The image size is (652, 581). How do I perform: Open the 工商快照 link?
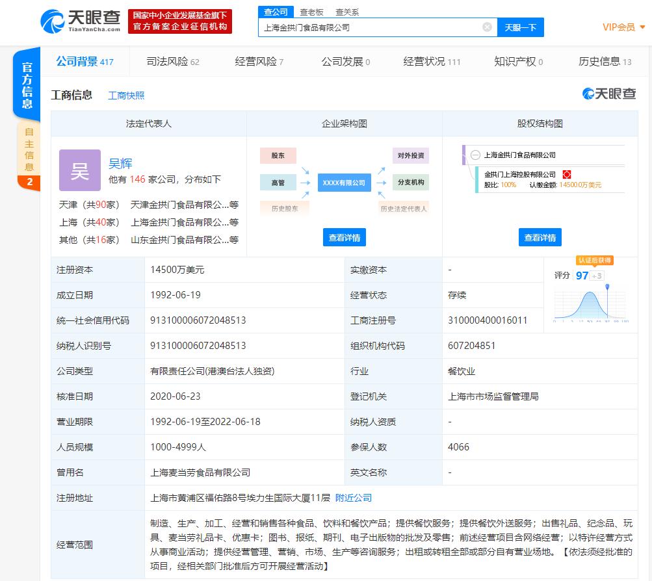(126, 96)
